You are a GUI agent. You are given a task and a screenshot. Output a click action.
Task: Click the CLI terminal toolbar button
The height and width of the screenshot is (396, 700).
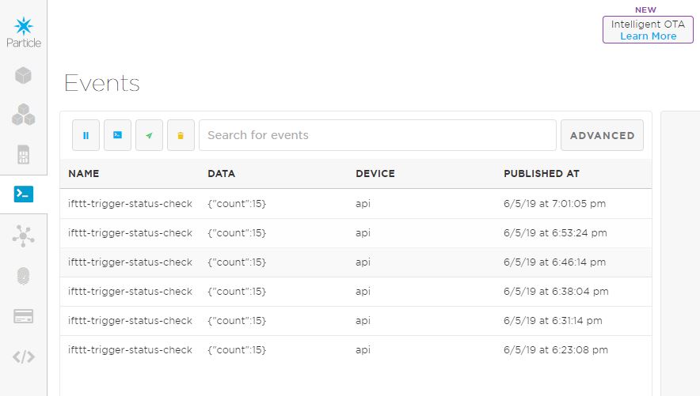(x=117, y=135)
